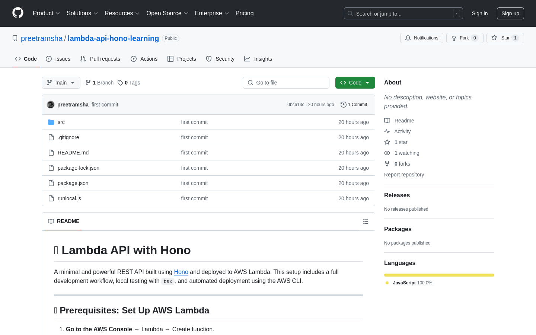Open the main branch selector dropdown

tap(61, 83)
